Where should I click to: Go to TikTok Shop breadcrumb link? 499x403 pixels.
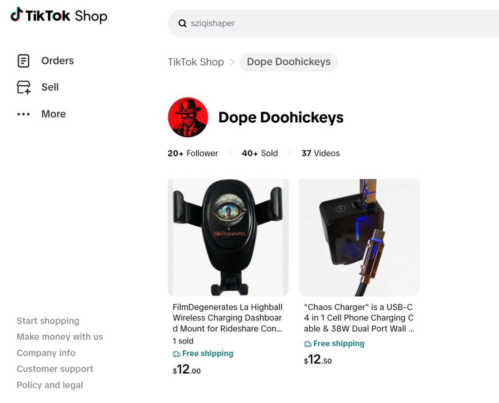pos(196,62)
